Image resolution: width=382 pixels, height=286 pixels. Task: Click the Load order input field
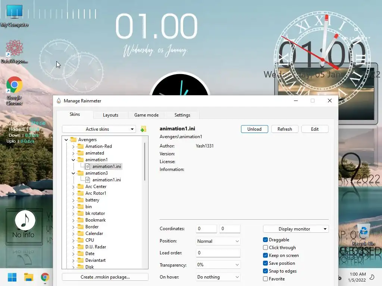(218, 253)
